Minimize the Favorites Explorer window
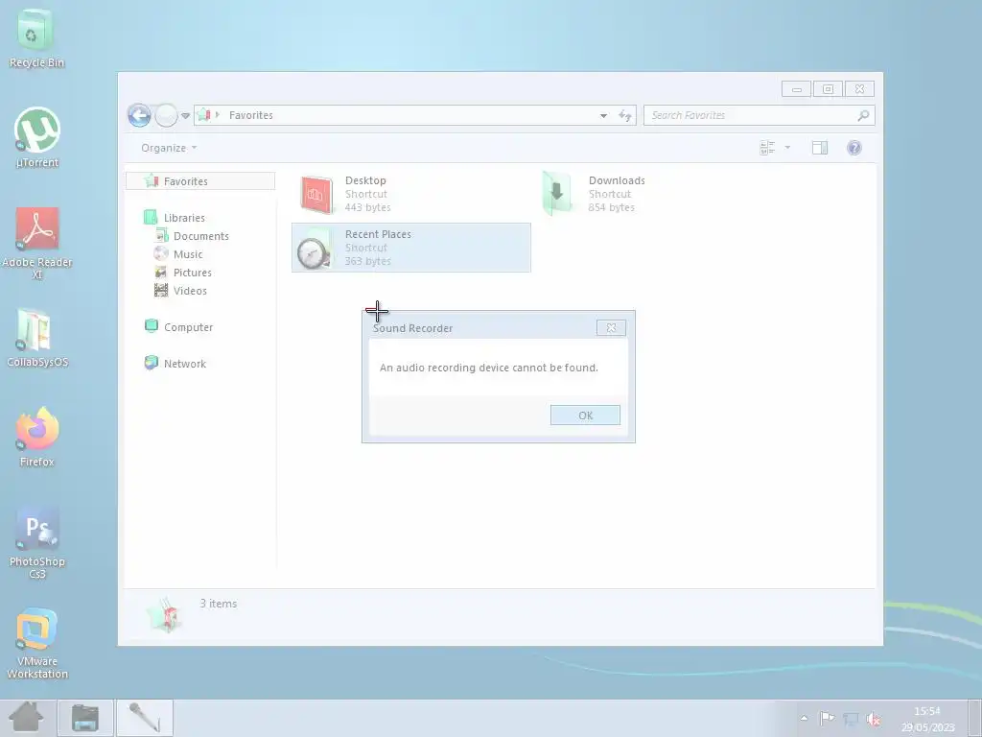This screenshot has height=737, width=982. [796, 89]
